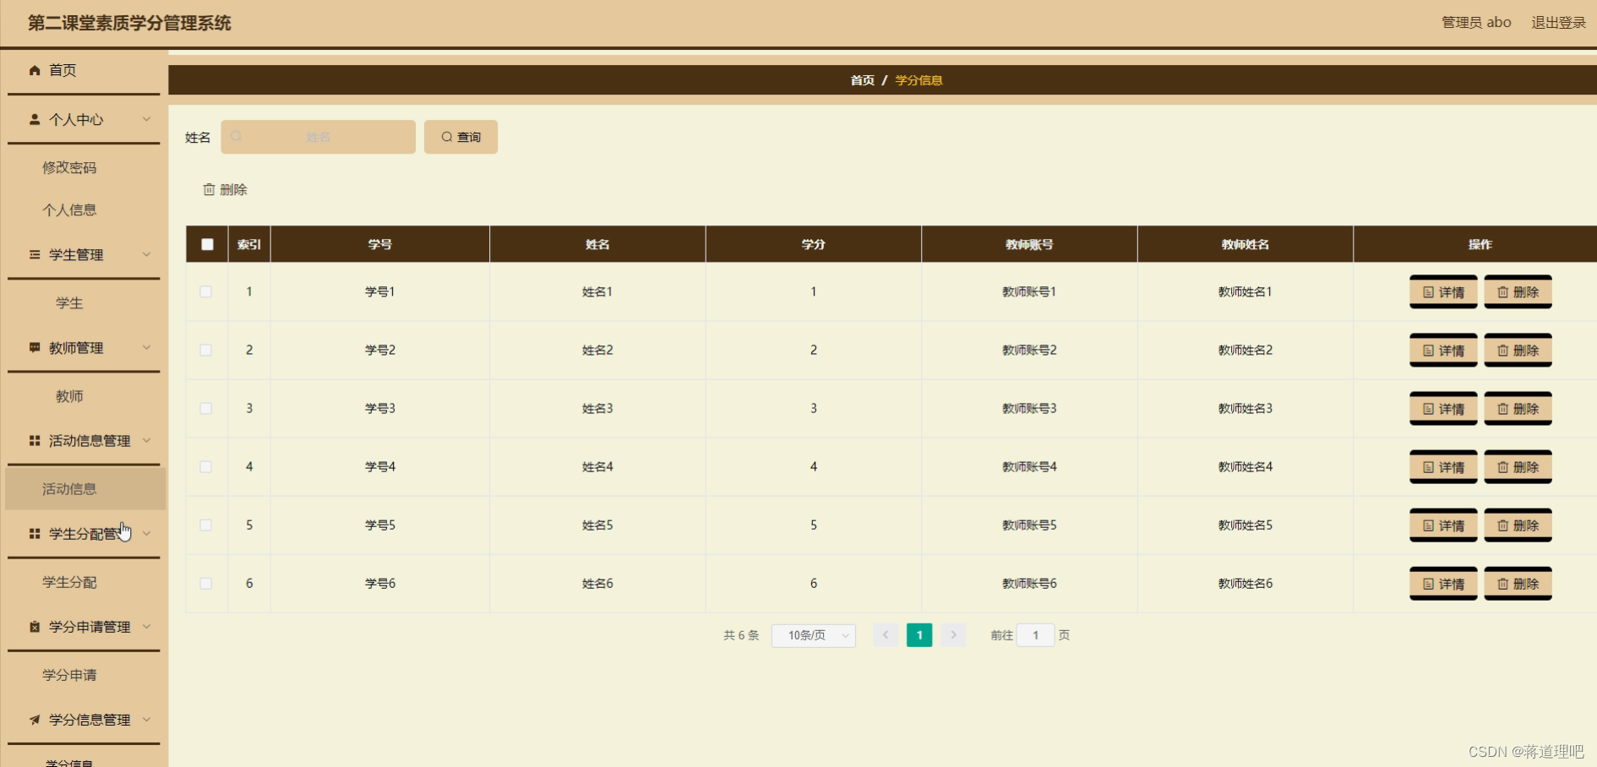The height and width of the screenshot is (767, 1597).
Task: Click 详情 for row 3
Action: point(1442,408)
